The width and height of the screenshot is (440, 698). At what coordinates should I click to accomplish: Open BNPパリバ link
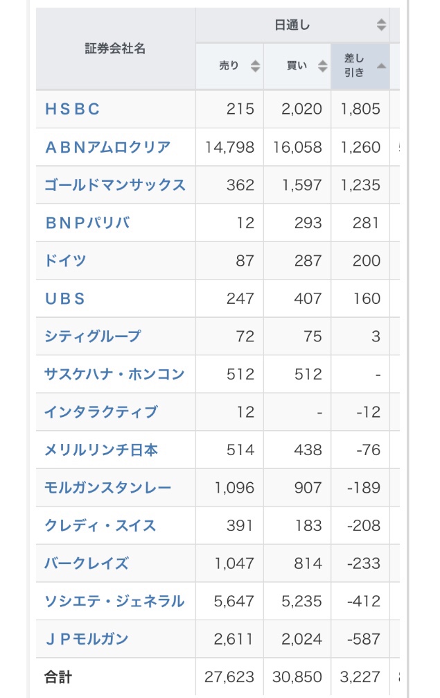tap(87, 223)
